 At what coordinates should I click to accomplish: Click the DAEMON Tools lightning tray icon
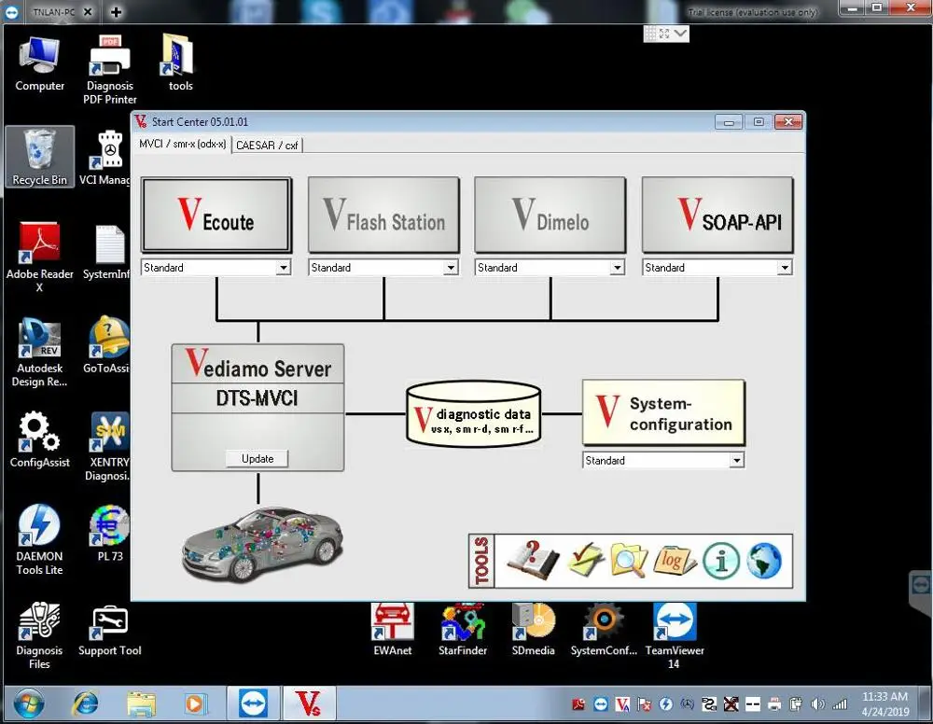tap(666, 704)
